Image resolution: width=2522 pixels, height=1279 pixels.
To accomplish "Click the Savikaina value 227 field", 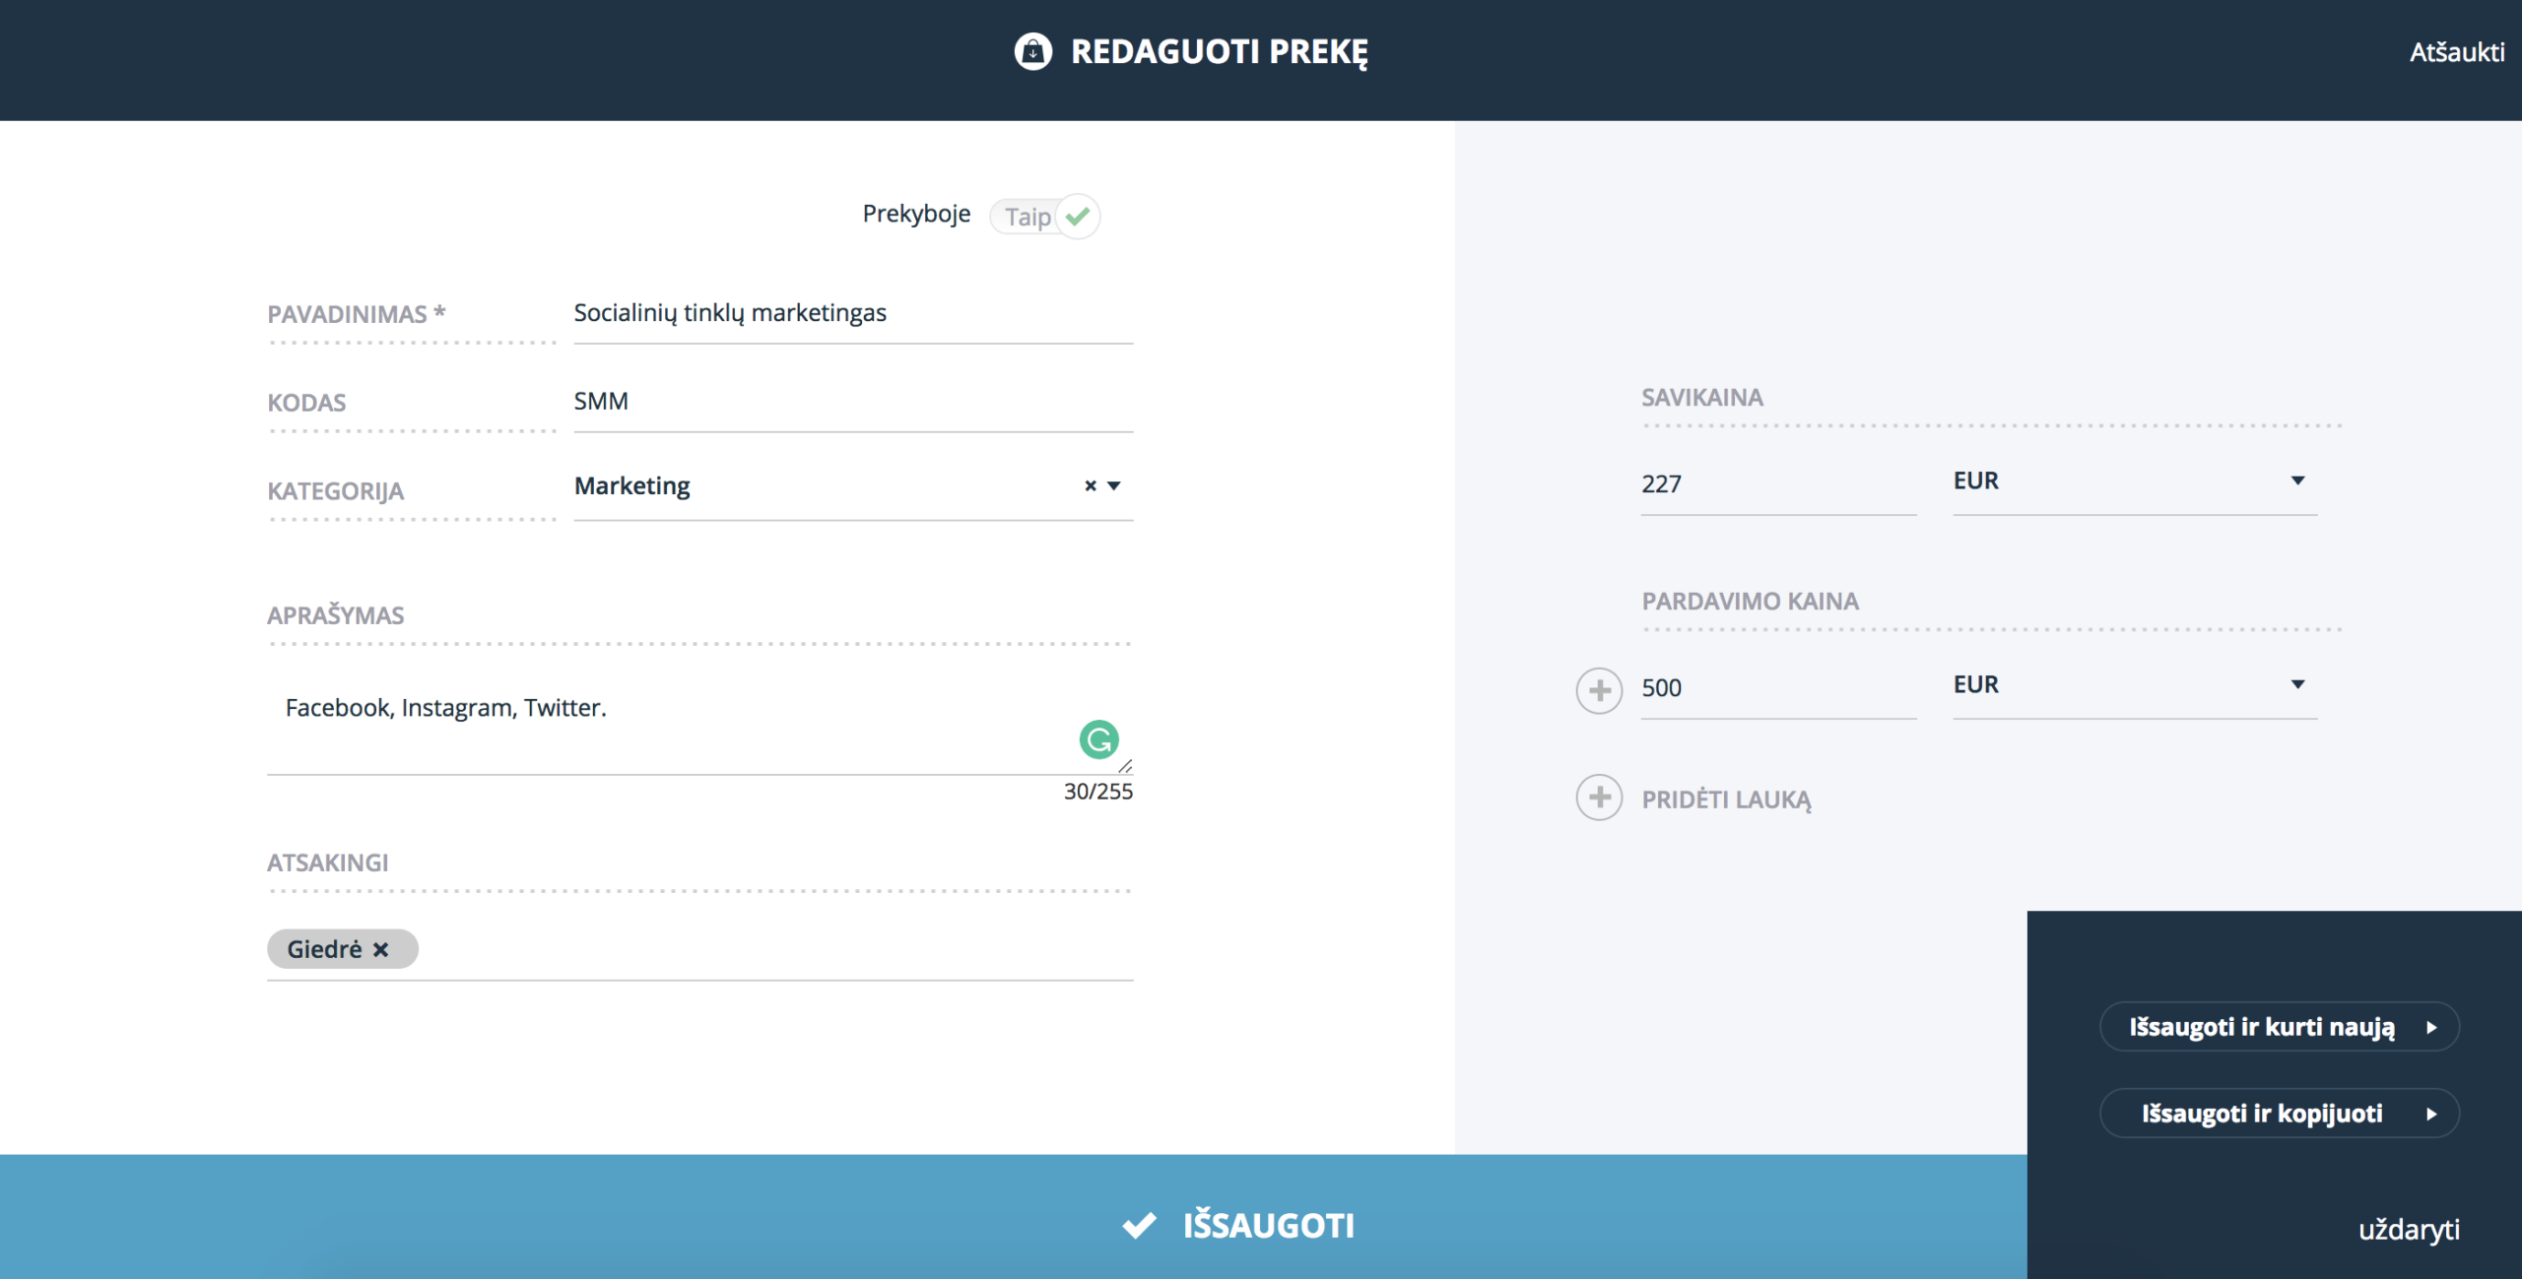I will click(1778, 484).
